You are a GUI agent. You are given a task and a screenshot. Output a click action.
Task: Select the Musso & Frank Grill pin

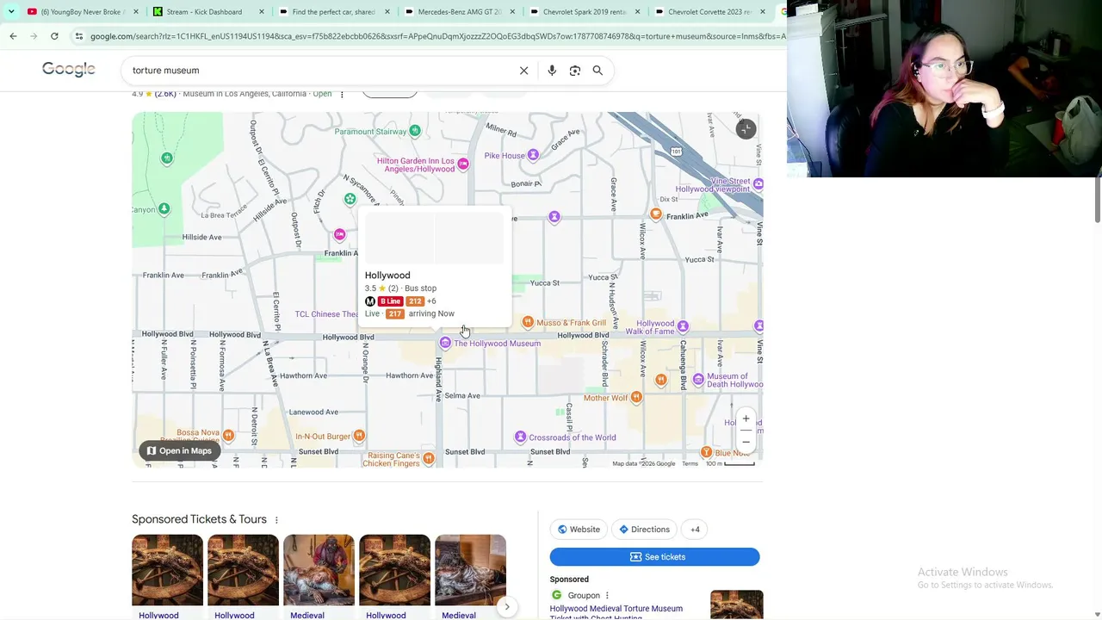[x=528, y=322]
